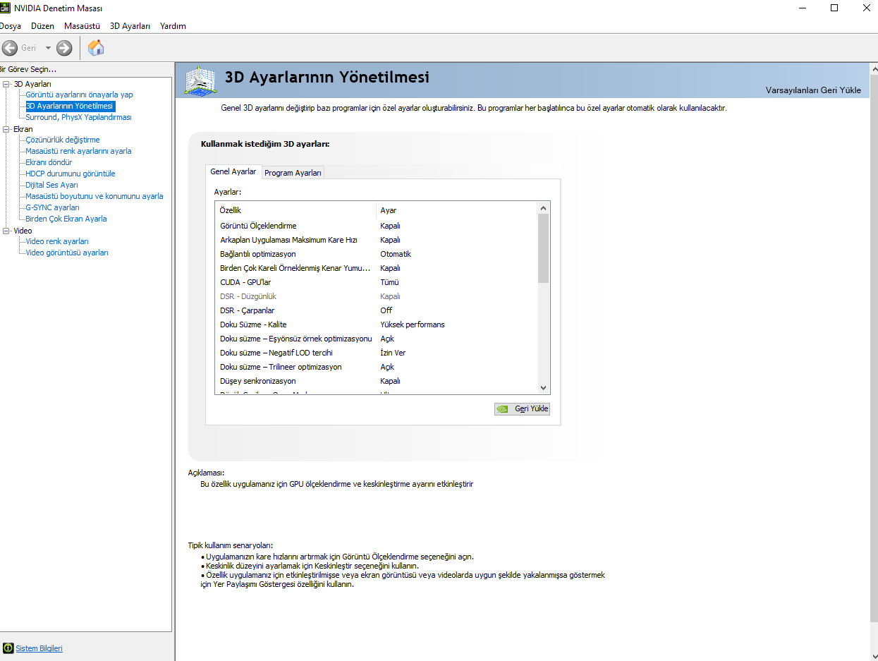
Task: Click the Yüksek performans value
Action: [x=413, y=325]
